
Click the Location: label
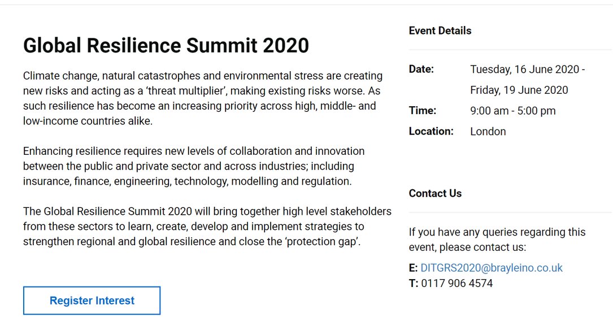[431, 131]
